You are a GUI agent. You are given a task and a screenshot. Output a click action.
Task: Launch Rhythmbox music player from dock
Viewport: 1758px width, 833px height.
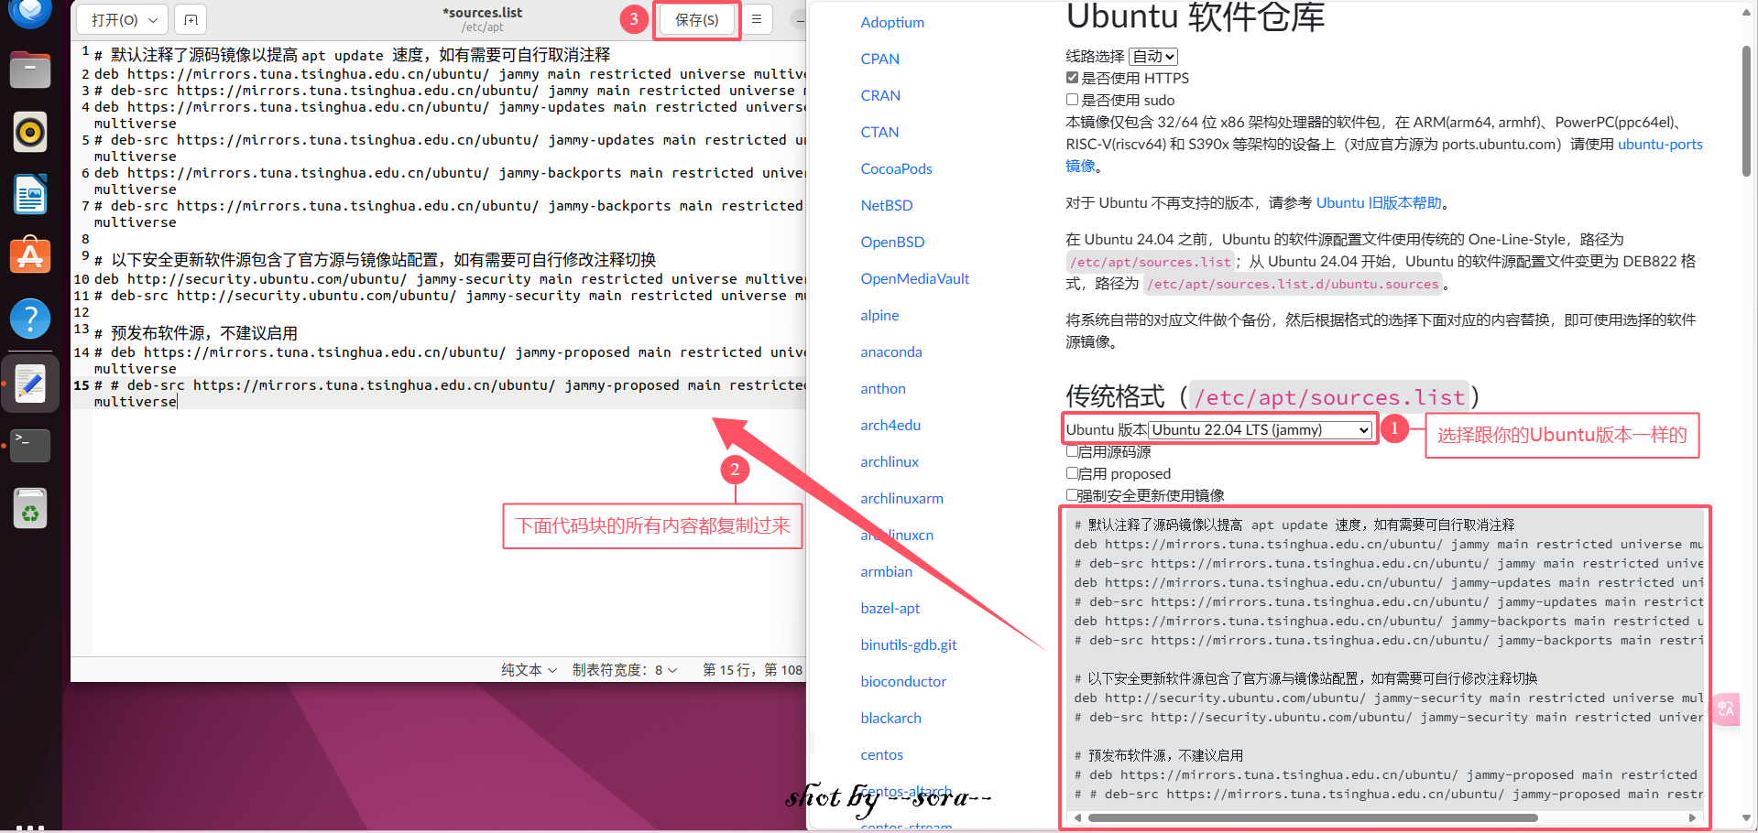[x=30, y=133]
